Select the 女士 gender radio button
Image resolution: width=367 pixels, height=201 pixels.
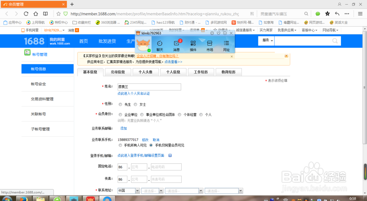point(135,105)
